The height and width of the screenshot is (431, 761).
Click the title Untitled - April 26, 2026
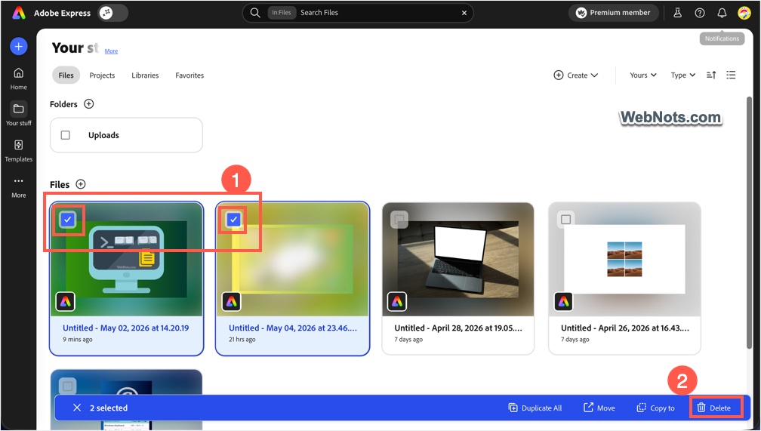(x=624, y=328)
